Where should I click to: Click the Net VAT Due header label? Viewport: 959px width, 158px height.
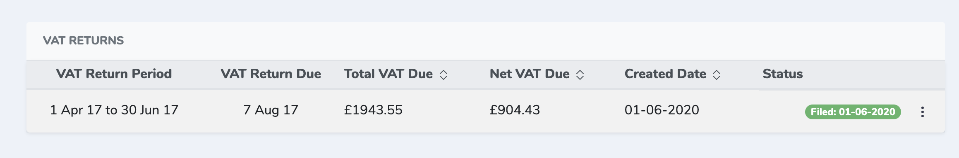tap(530, 74)
